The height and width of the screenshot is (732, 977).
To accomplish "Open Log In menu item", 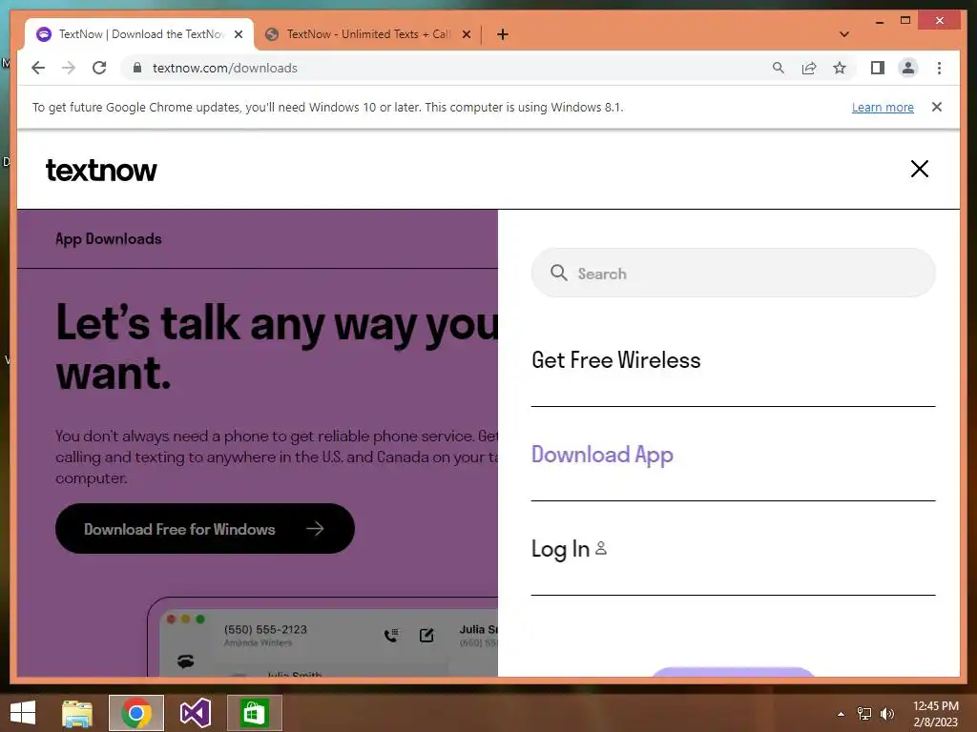I will 569,549.
